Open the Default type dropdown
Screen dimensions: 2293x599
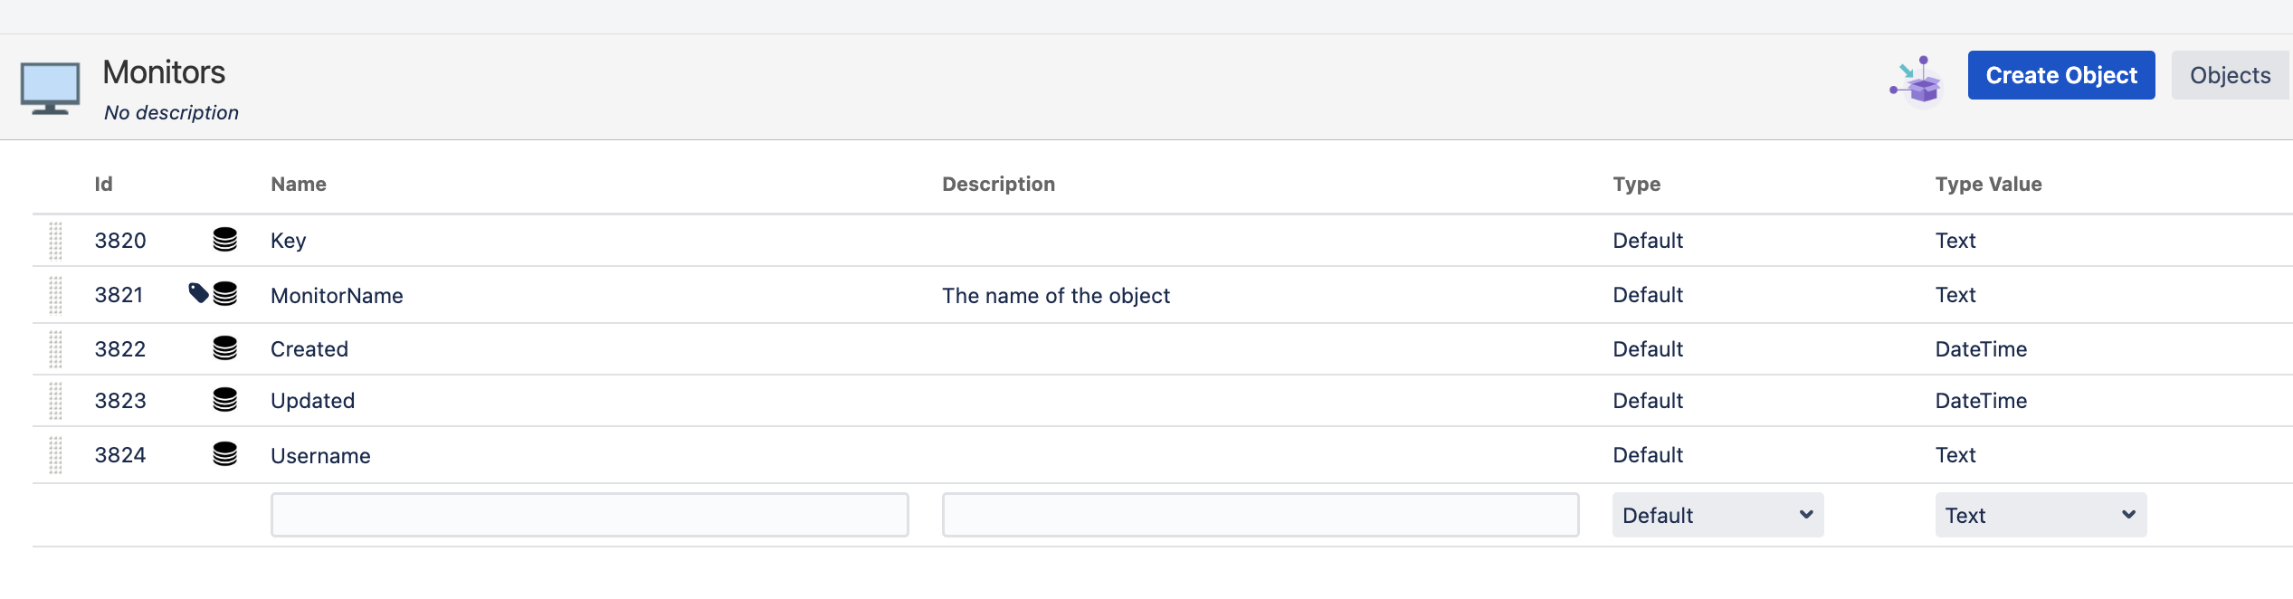1717,515
